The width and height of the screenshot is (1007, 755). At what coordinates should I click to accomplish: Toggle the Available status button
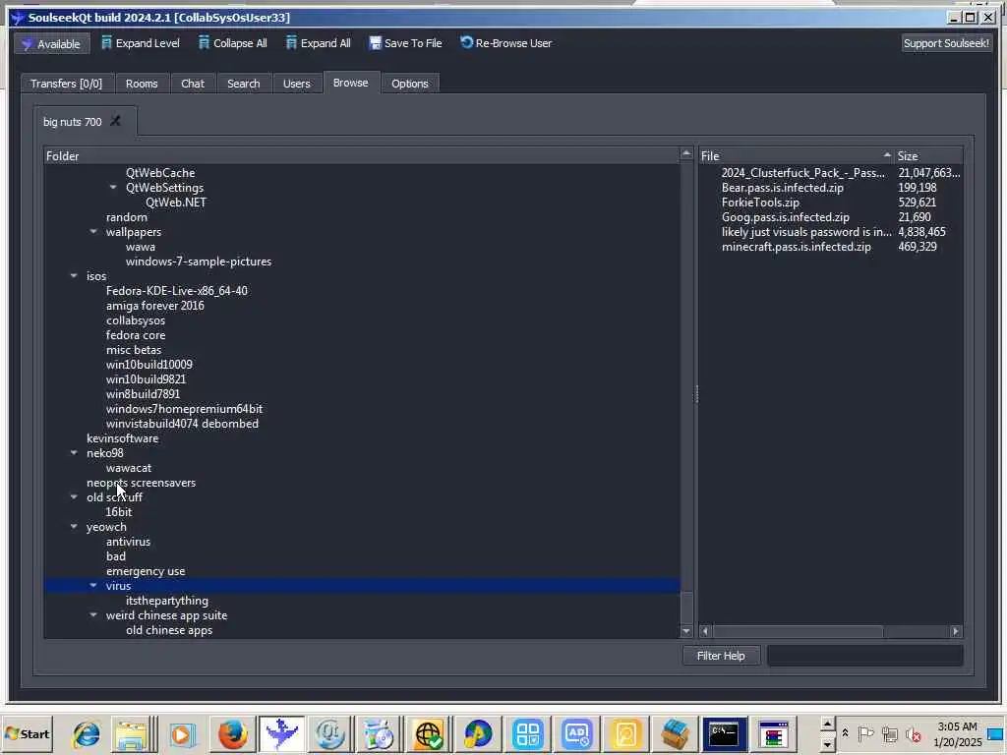point(52,43)
